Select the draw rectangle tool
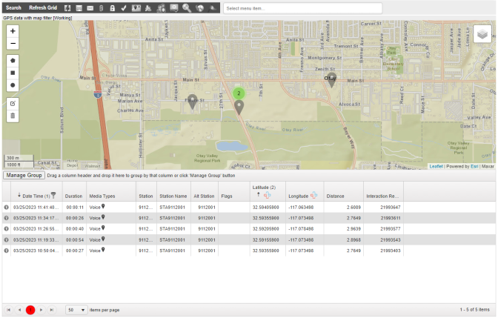The image size is (498, 321). (x=13, y=73)
